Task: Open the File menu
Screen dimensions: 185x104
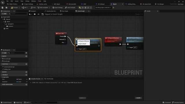Action: click(7, 1)
